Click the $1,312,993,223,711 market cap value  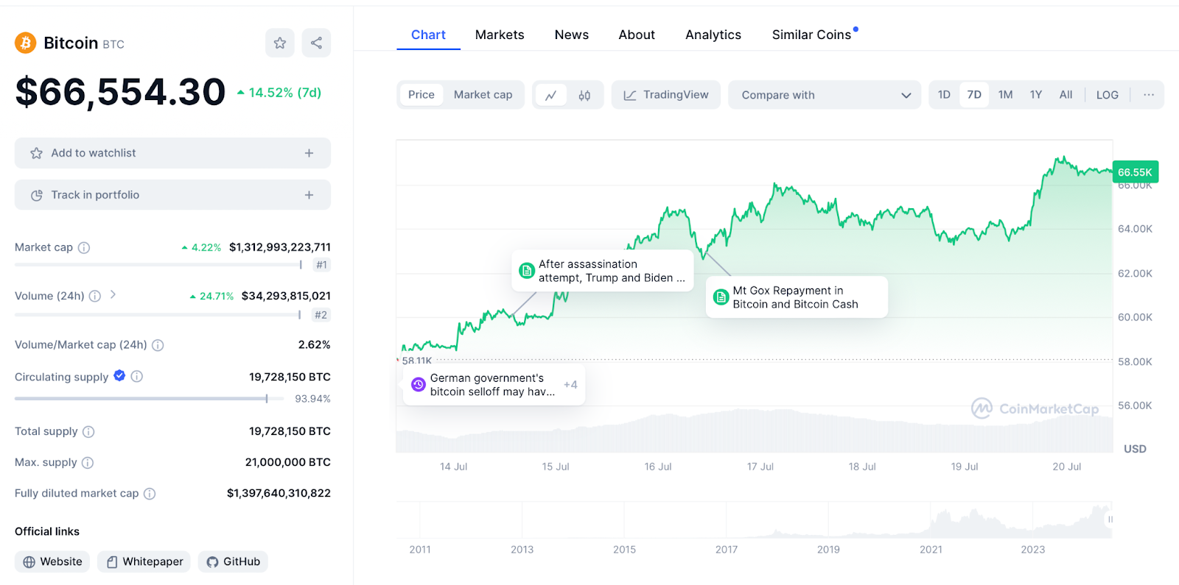click(x=280, y=247)
